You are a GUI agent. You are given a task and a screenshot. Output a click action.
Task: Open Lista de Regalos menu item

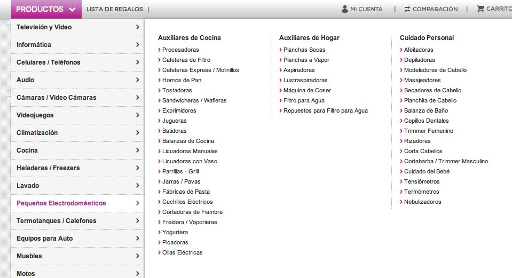point(115,9)
